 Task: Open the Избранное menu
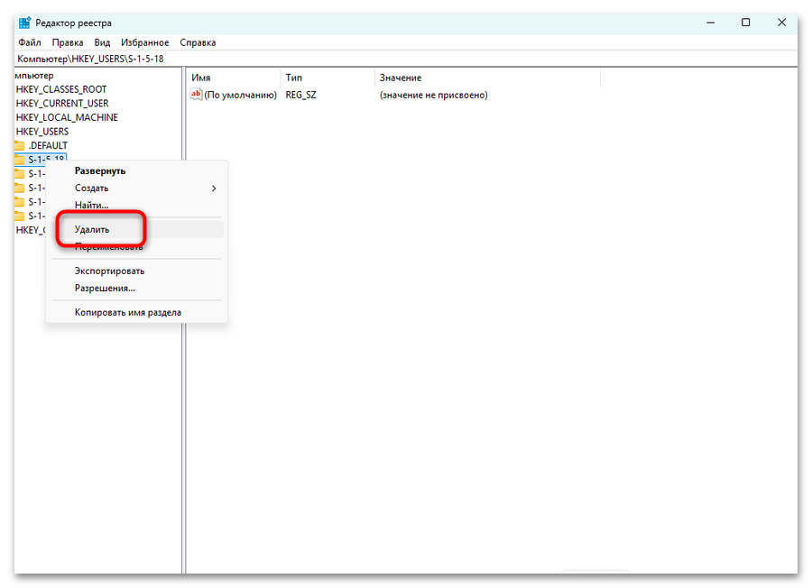coord(144,42)
